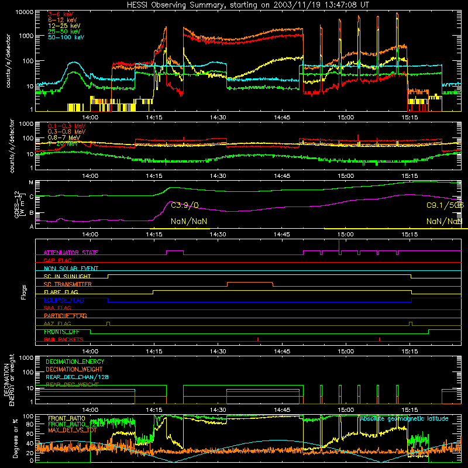Screen dimensions: 468x468
Task: Click the Absolute geomagnetic latitude label
Action: pos(404,418)
